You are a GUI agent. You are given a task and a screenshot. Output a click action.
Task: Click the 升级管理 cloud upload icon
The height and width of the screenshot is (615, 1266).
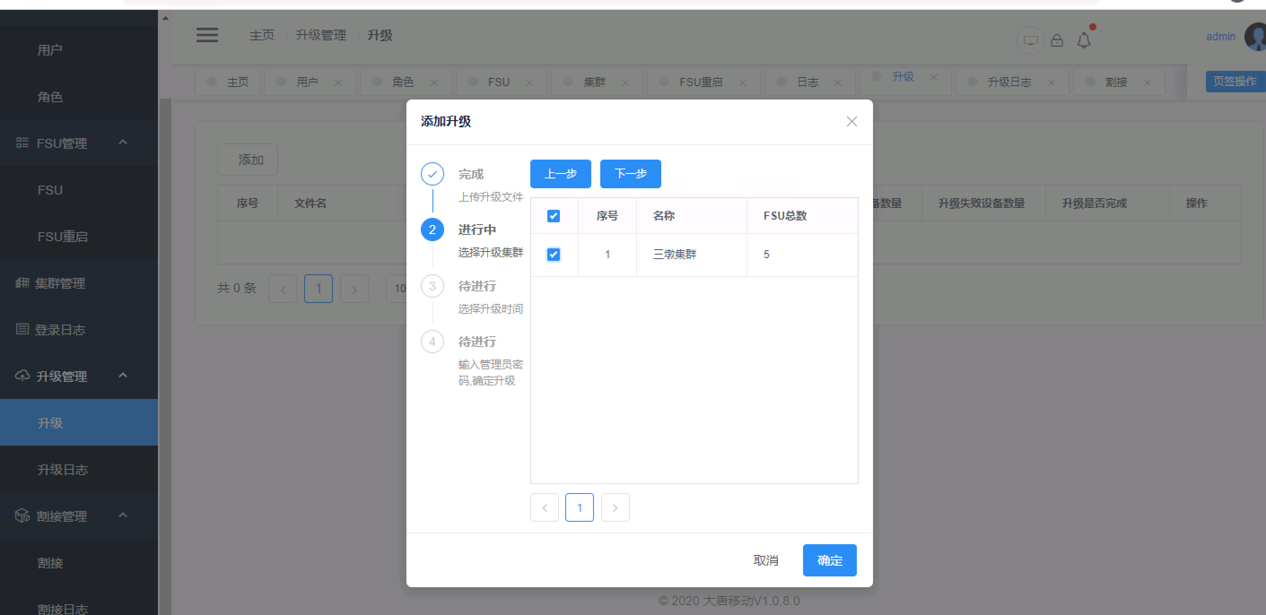tap(22, 376)
